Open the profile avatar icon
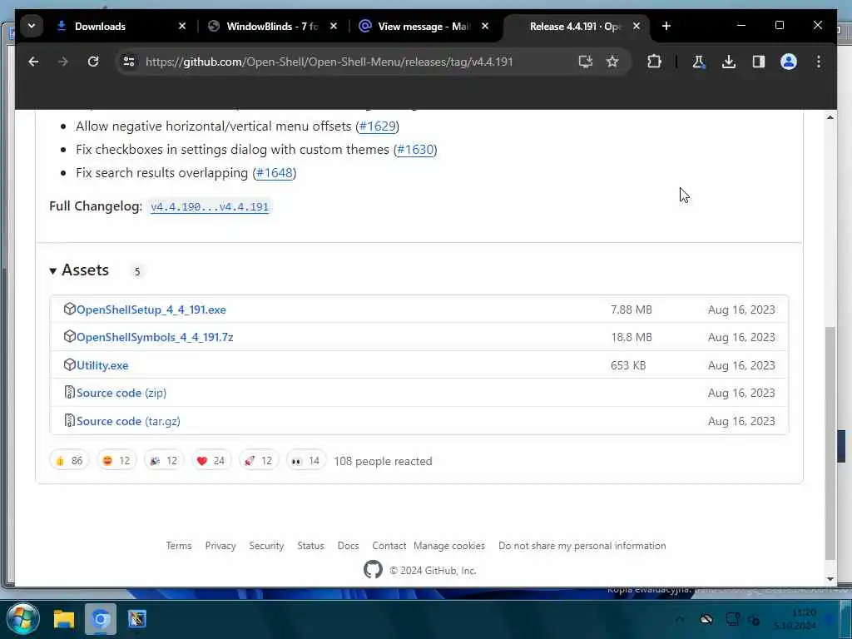This screenshot has height=639, width=852. 789,62
